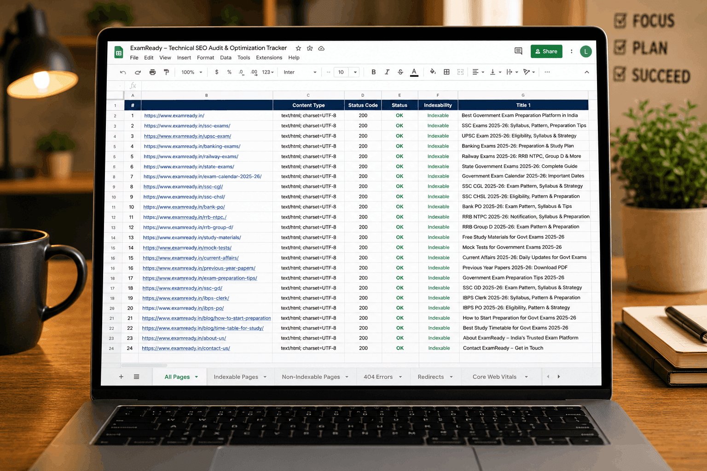Print the spreadsheet using the printer icon
The image size is (707, 471).
click(153, 72)
